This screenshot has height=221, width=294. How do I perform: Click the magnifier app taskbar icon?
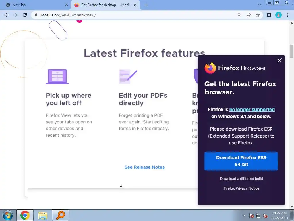pos(61,215)
